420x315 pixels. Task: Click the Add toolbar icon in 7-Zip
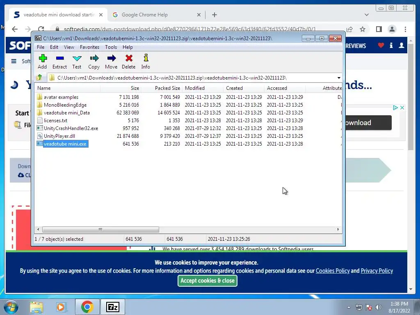point(43,58)
